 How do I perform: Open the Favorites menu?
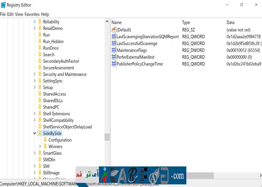point(32,14)
